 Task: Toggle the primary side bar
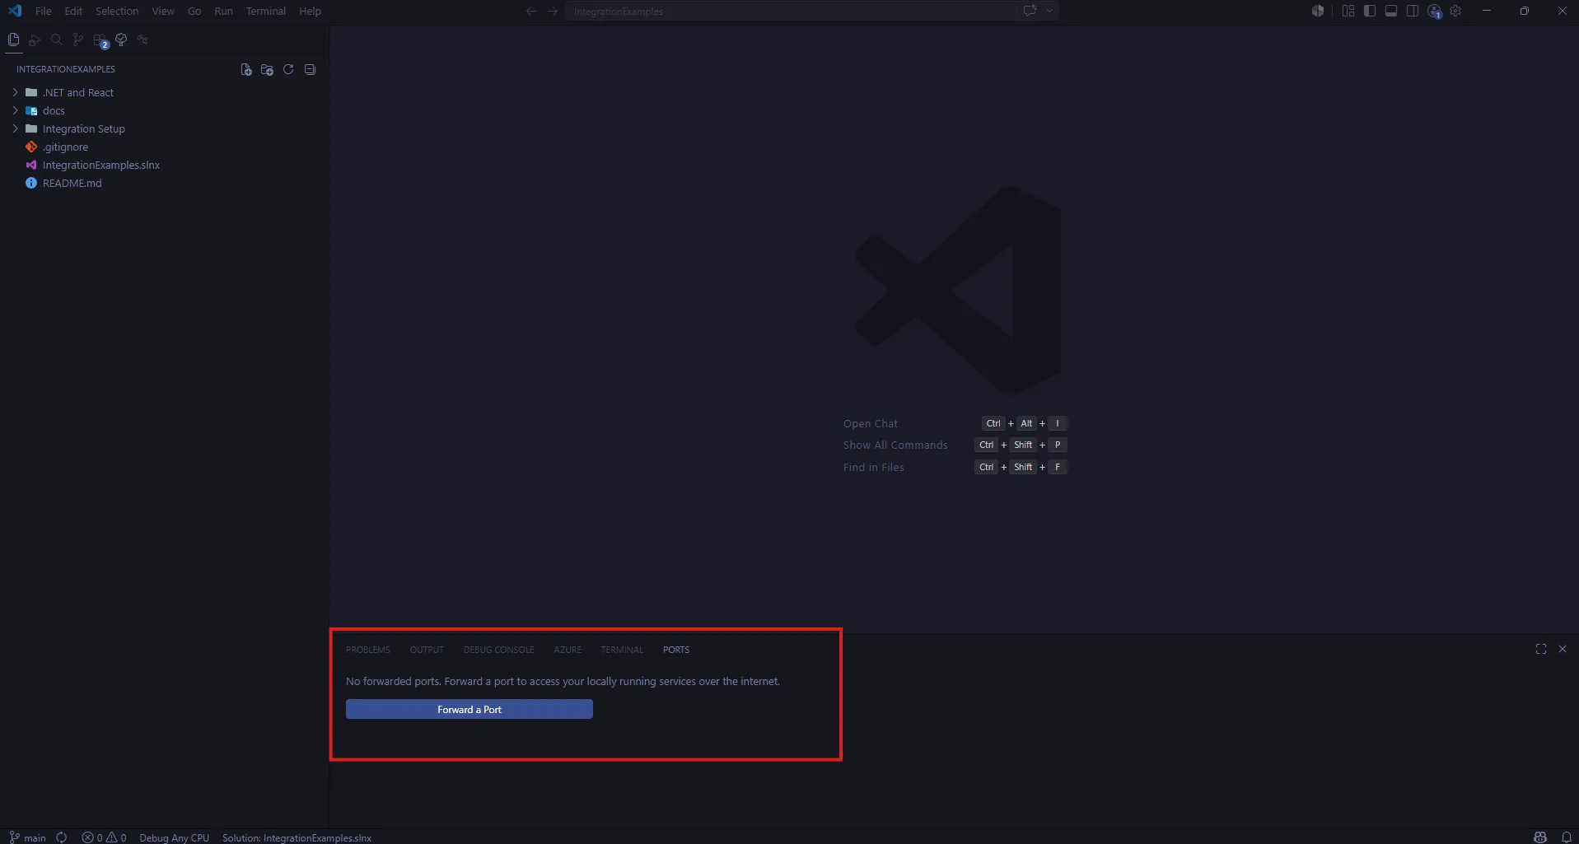click(x=1370, y=11)
